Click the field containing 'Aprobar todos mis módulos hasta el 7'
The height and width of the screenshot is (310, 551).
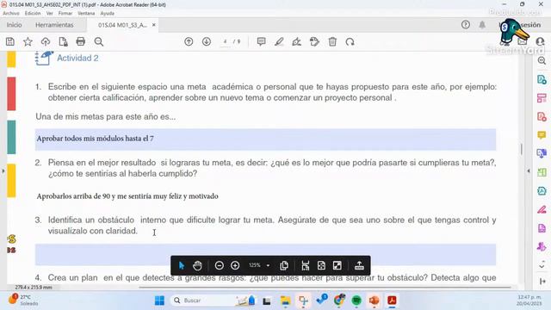pyautogui.click(x=265, y=139)
